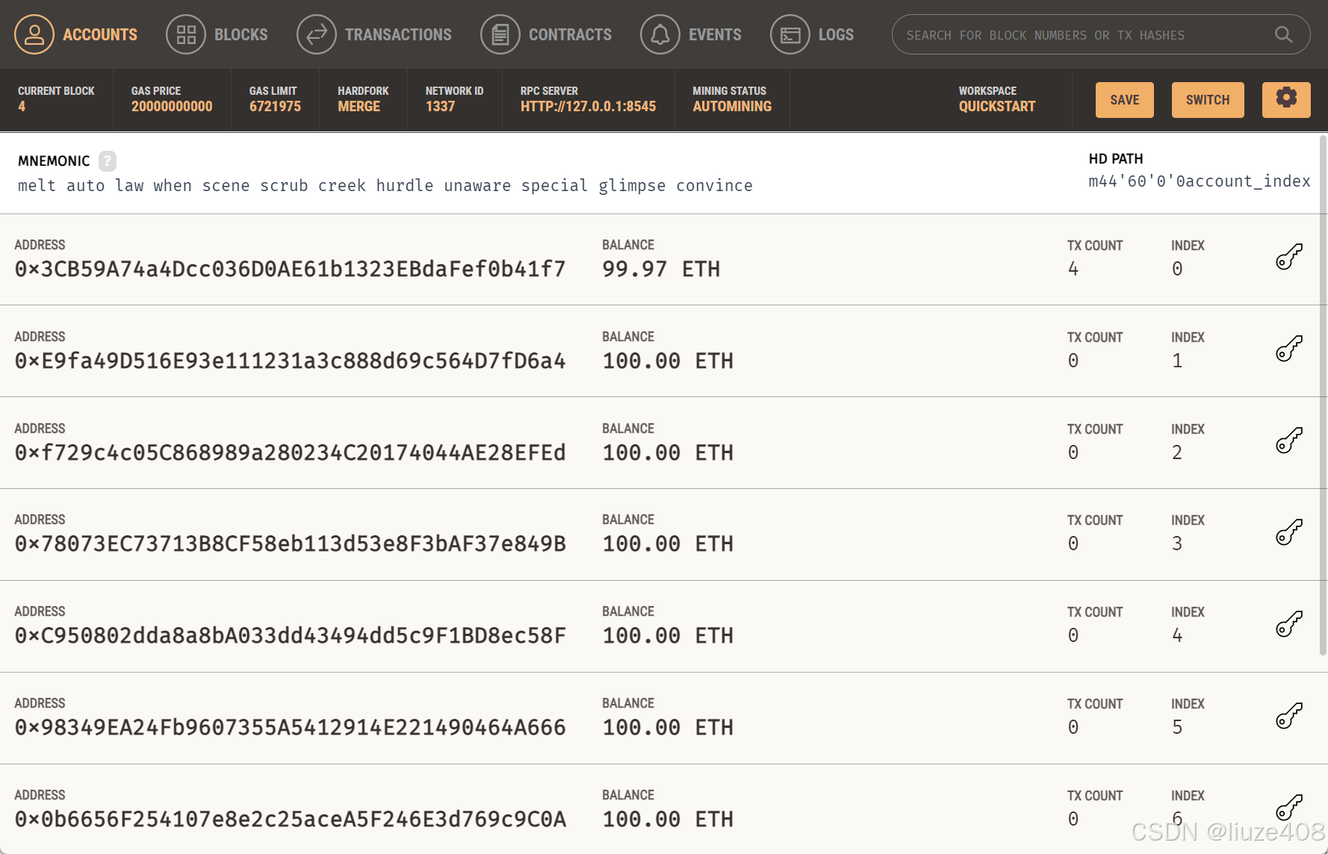The image size is (1328, 854).
Task: Save the current workspace
Action: tap(1125, 100)
